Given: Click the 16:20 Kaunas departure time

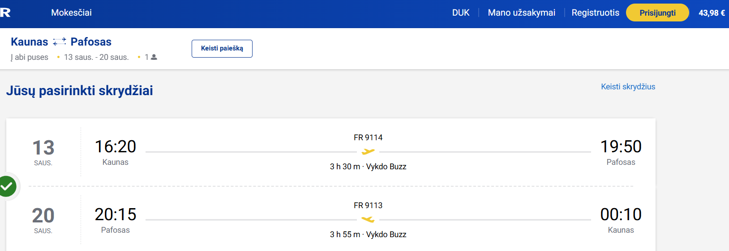Looking at the screenshot, I should coord(116,146).
